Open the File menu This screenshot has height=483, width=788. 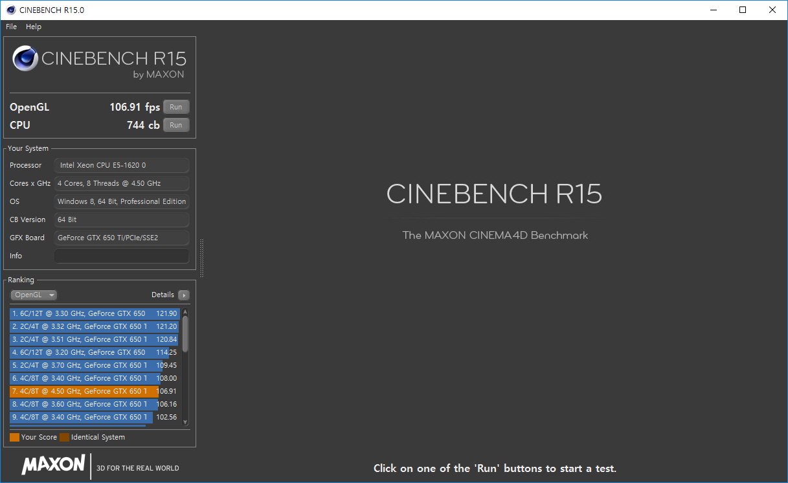pyautogui.click(x=11, y=27)
